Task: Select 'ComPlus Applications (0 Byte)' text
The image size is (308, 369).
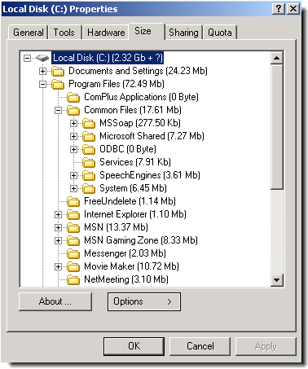Action: click(141, 97)
